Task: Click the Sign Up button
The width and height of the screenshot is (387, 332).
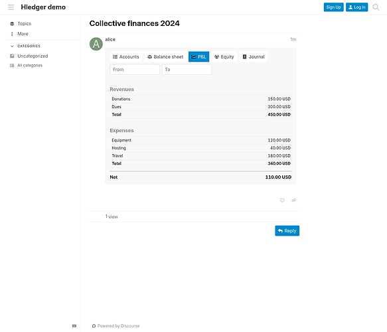Action: pyautogui.click(x=333, y=7)
